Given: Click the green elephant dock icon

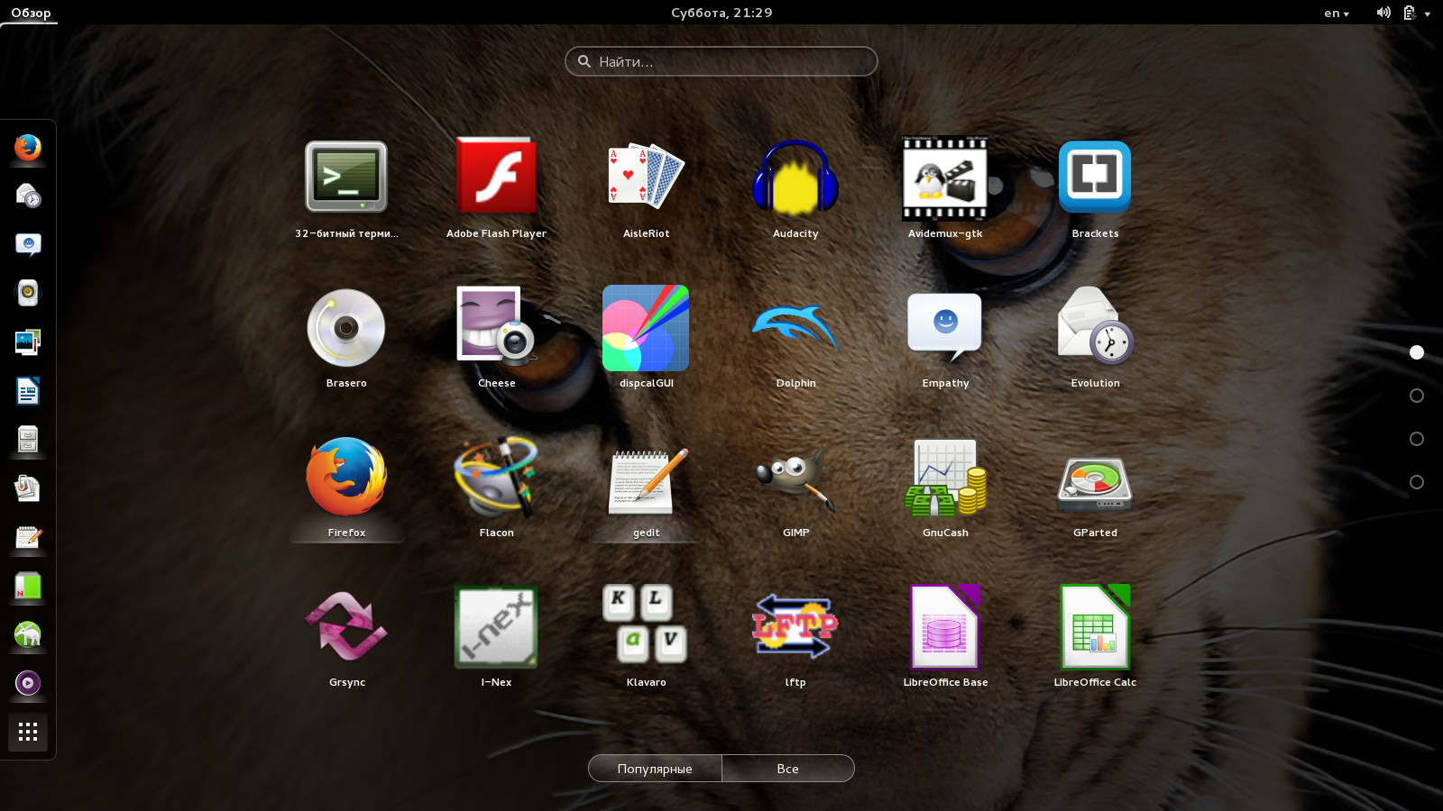Looking at the screenshot, I should pos(28,634).
